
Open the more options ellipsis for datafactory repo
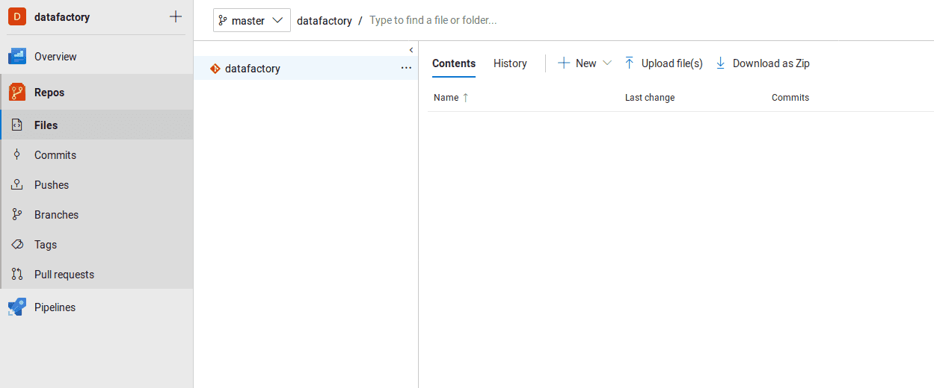tap(406, 68)
